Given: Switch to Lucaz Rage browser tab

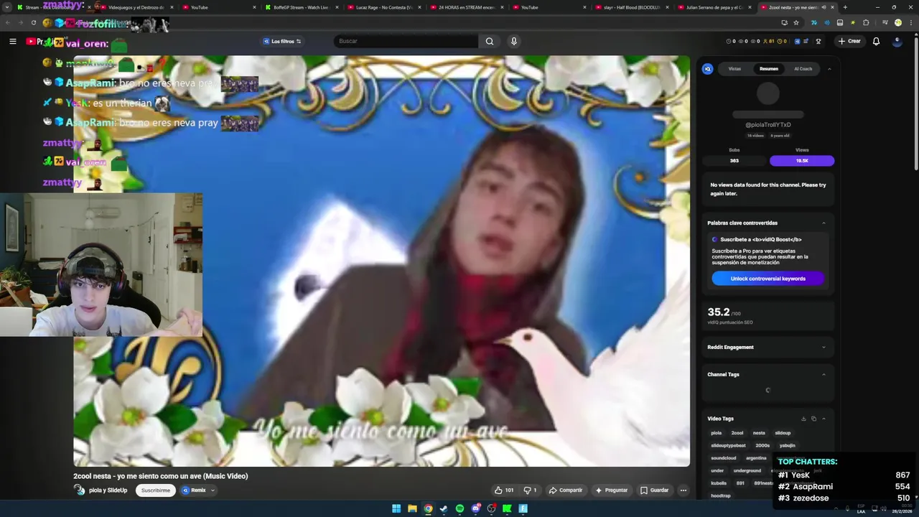Looking at the screenshot, I should pyautogui.click(x=383, y=7).
